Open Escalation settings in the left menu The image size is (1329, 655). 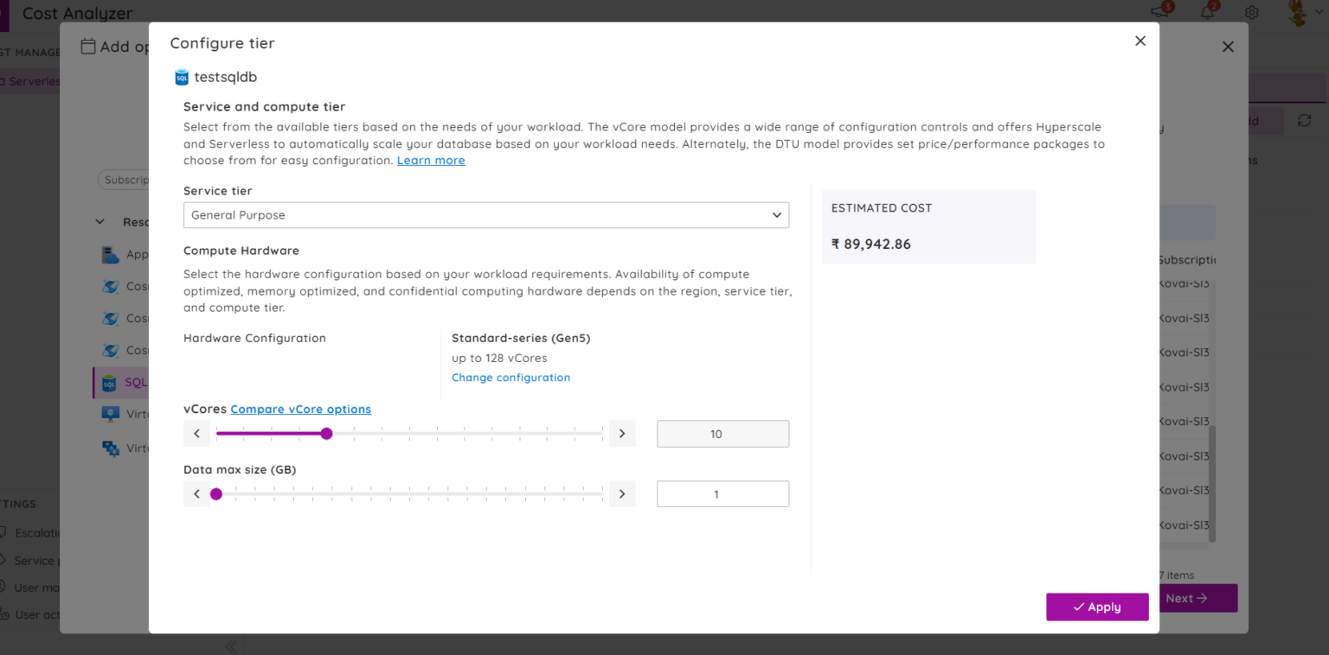click(x=35, y=532)
